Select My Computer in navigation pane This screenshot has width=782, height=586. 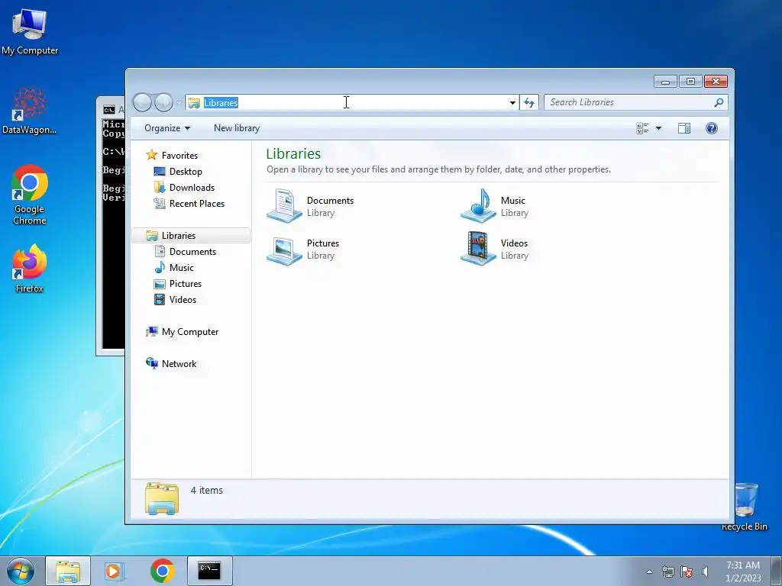point(182,332)
